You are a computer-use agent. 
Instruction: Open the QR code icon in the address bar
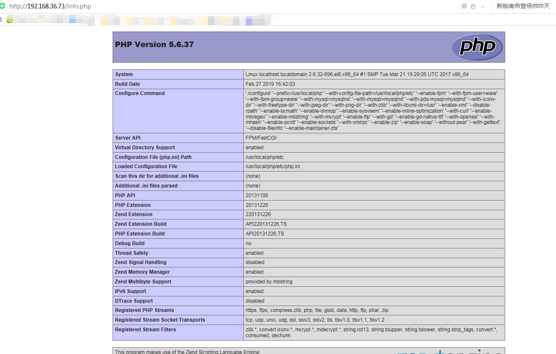pos(464,6)
